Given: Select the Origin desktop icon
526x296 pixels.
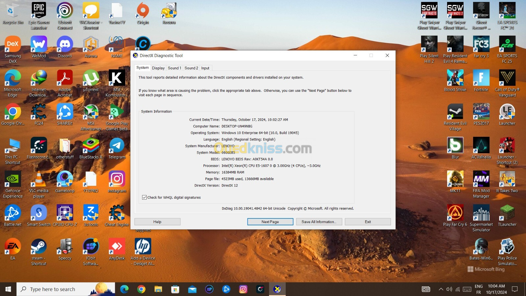Looking at the screenshot, I should [x=143, y=14].
